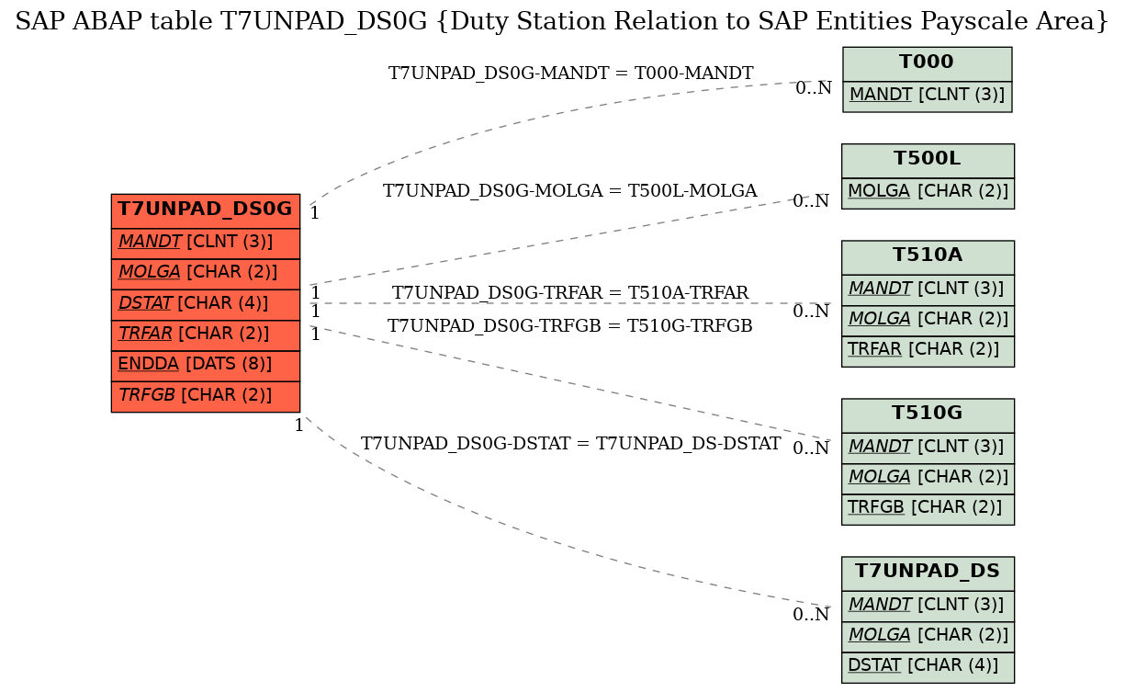Open the T510A table header
This screenshot has width=1125, height=692.
tap(928, 256)
